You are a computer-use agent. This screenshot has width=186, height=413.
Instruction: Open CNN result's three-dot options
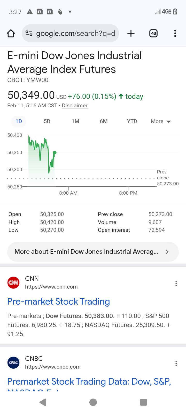(x=176, y=283)
